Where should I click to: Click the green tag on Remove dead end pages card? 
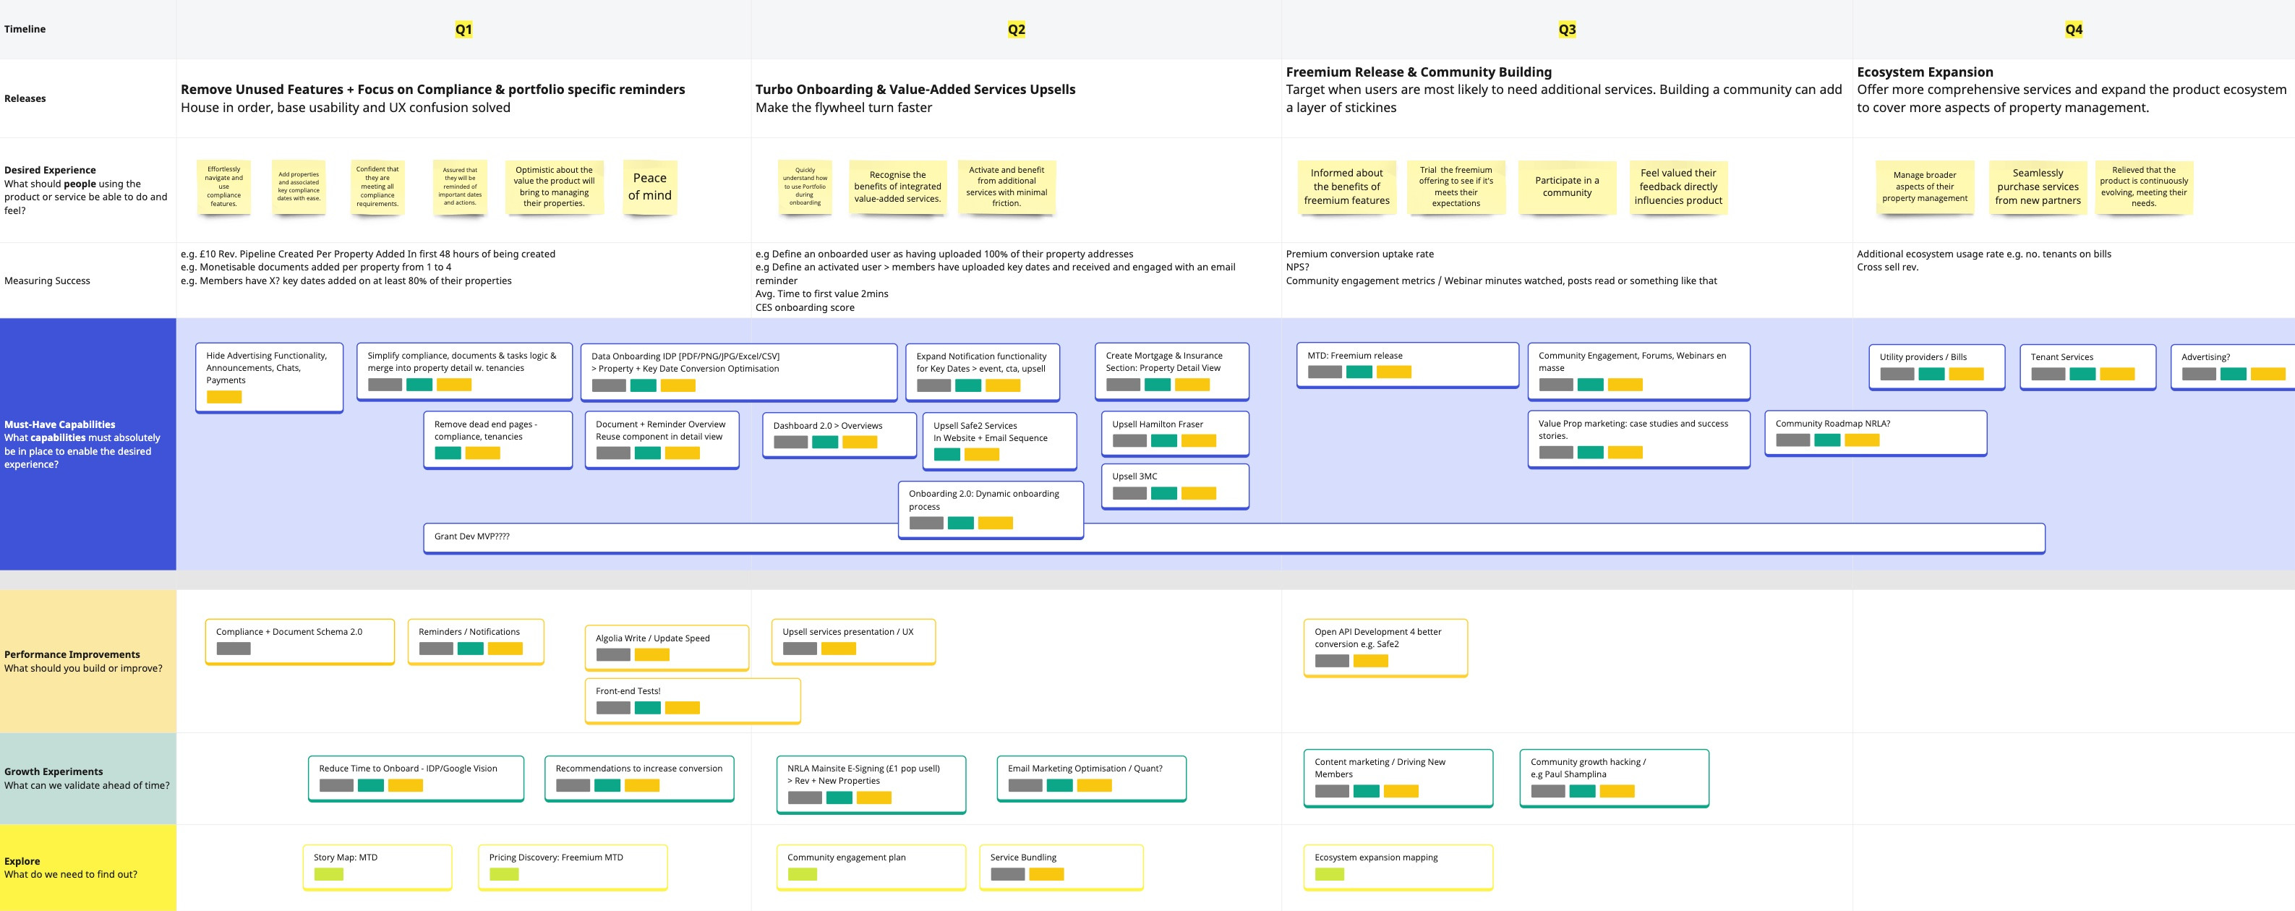click(x=448, y=453)
